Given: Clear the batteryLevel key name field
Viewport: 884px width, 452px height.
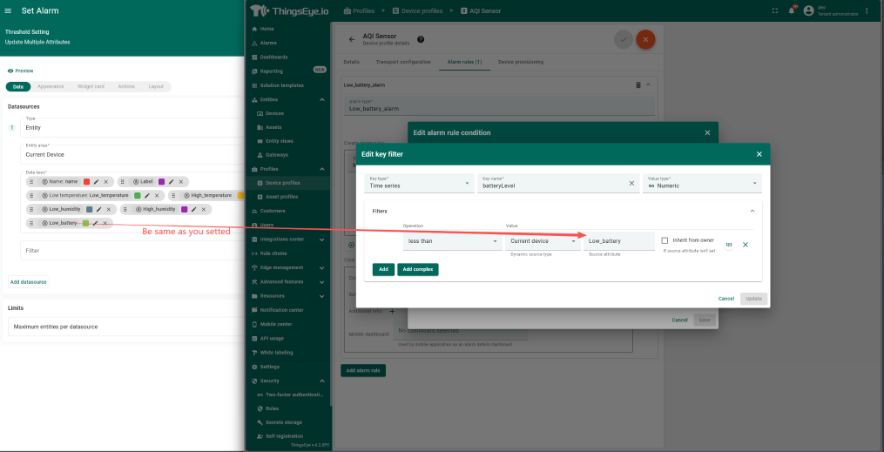Looking at the screenshot, I should [x=631, y=184].
